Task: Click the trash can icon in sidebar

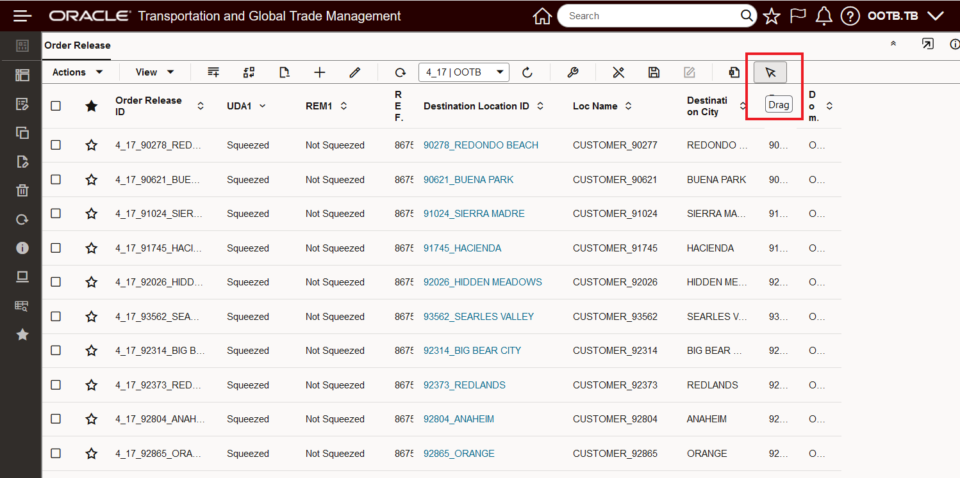Action: 22,190
